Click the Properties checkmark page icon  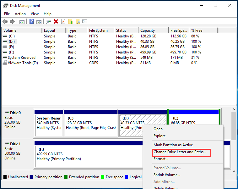coord(63,21)
